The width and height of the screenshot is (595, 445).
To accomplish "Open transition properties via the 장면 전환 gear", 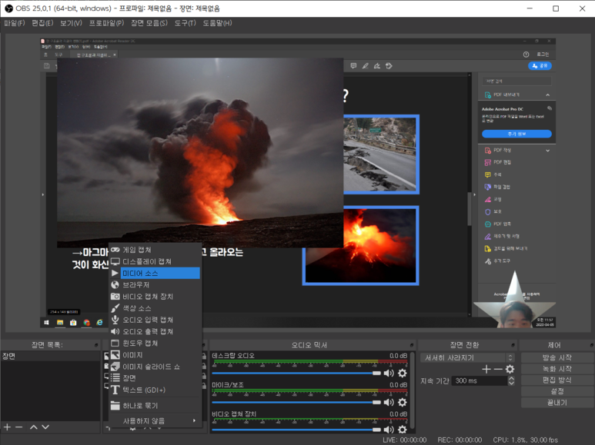I will (x=510, y=369).
